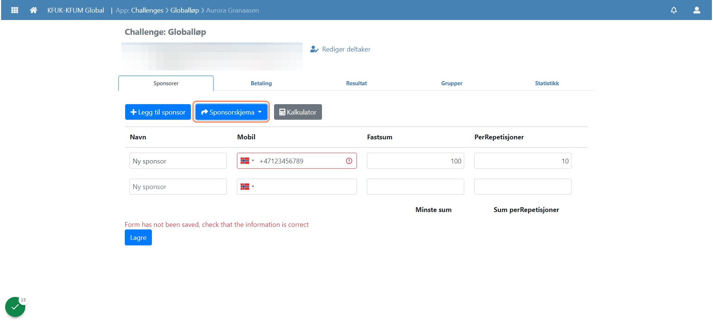The width and height of the screenshot is (713, 321).
Task: Open the apps grid menu icon
Action: 15,10
